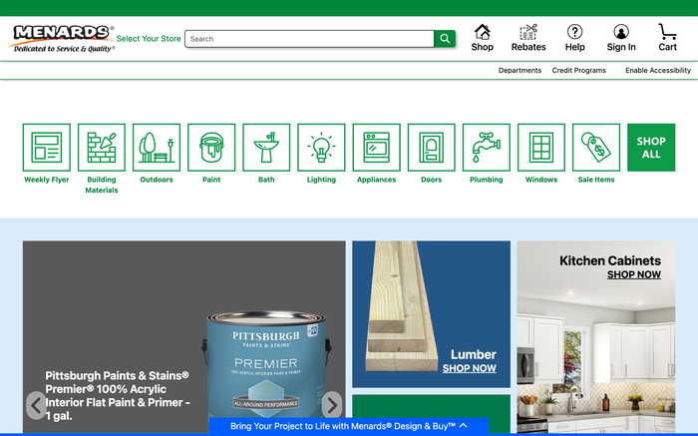Advance carousel with next arrow
This screenshot has width=698, height=436.
[332, 405]
